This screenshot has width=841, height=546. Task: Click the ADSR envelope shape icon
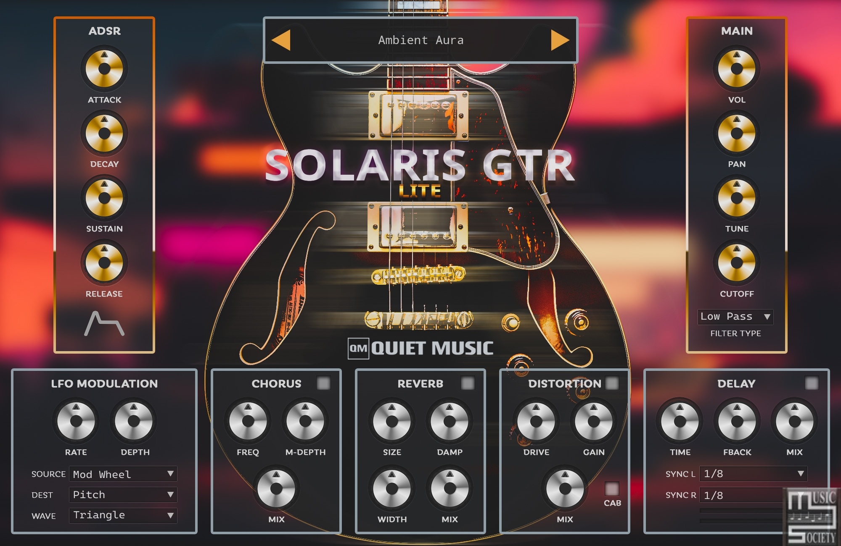104,323
